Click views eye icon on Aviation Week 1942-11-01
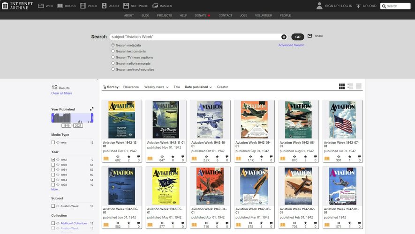415x234 pixels. point(162,157)
